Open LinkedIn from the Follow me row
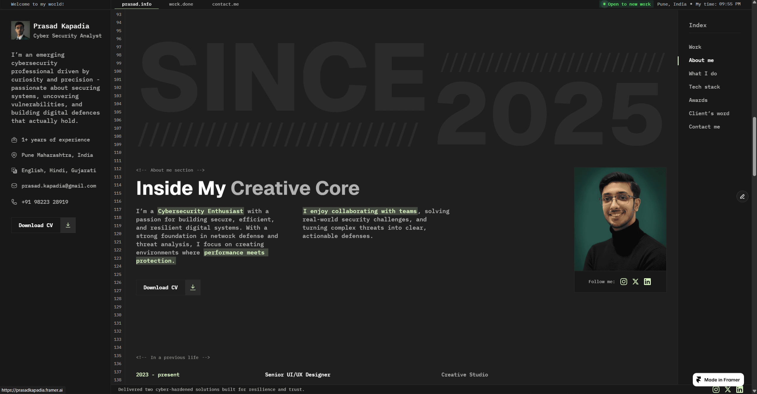The height and width of the screenshot is (394, 757). [647, 281]
